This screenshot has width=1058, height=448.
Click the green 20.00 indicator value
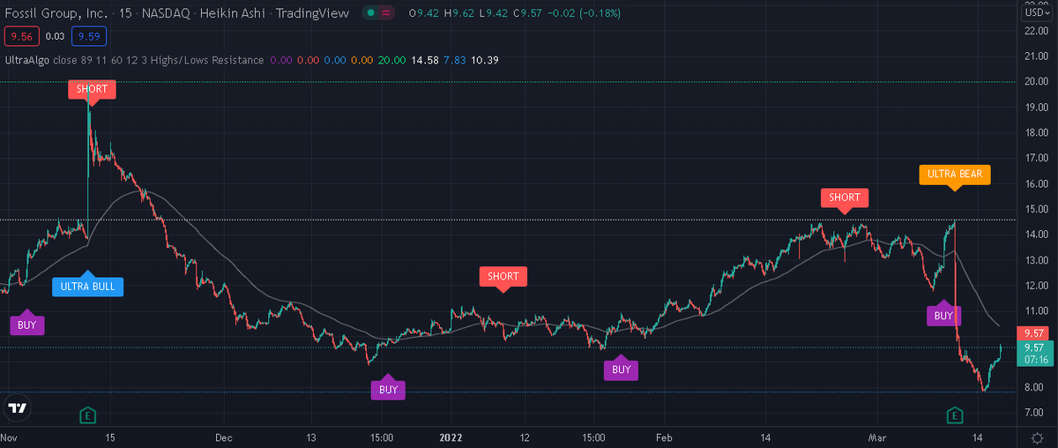pyautogui.click(x=392, y=60)
